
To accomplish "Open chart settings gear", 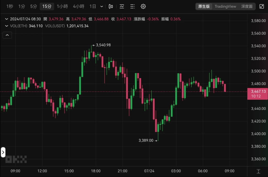I will [143, 7].
